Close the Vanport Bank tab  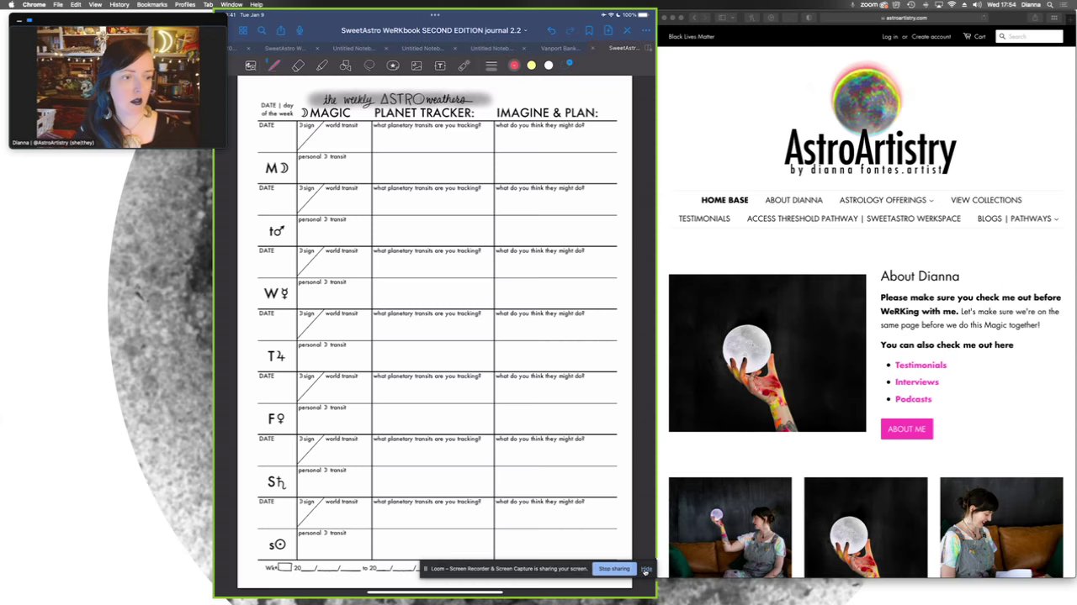[592, 48]
